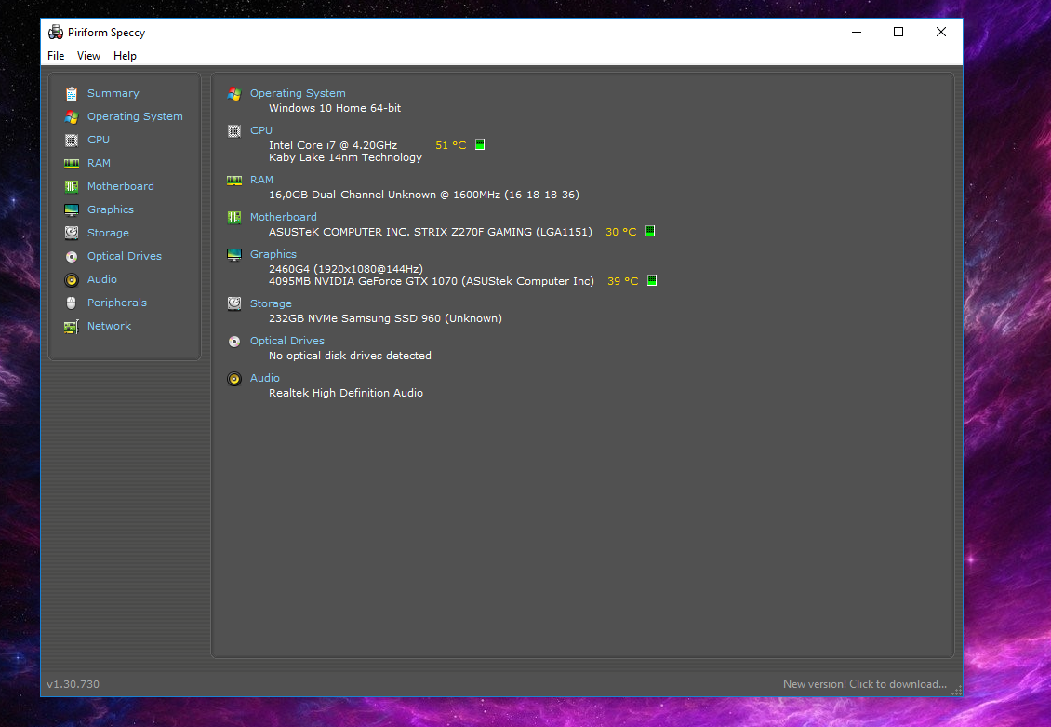Viewport: 1051px width, 727px height.
Task: Select the Summary sidebar icon
Action: tap(72, 93)
